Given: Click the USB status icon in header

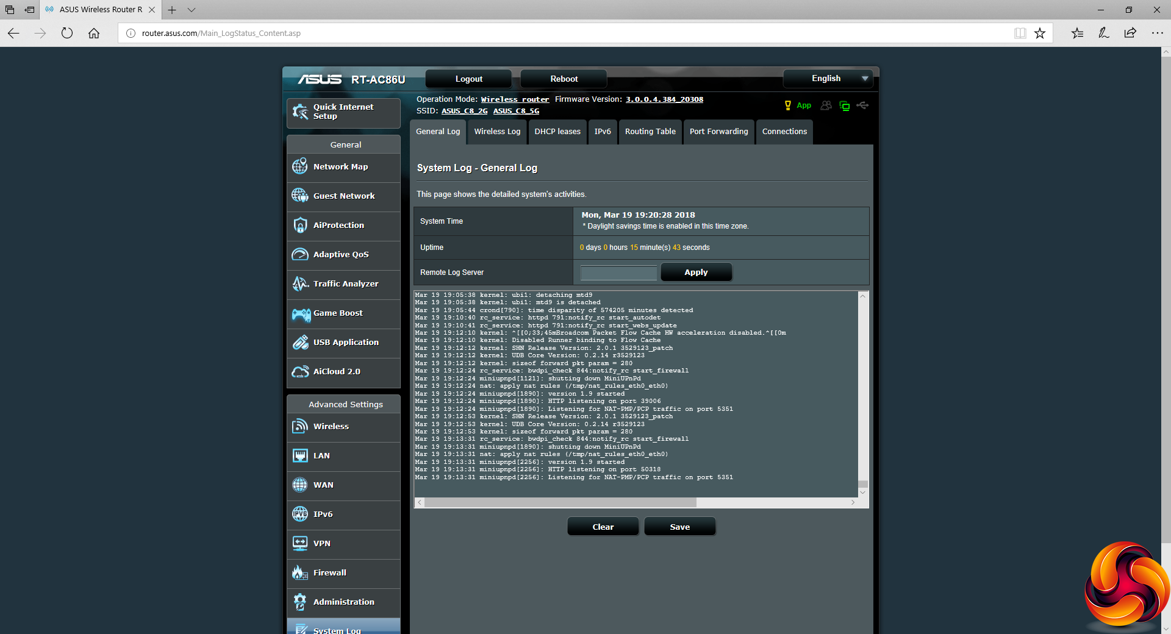Looking at the screenshot, I should coord(862,105).
